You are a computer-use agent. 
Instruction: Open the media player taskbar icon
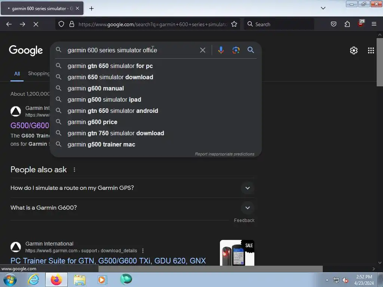click(102, 280)
